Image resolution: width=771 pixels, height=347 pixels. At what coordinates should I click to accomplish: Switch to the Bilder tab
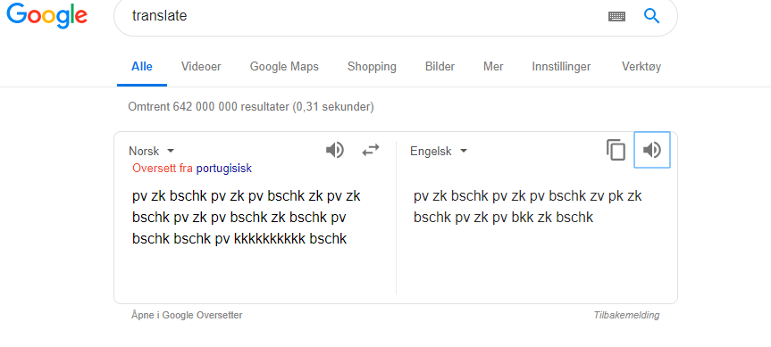[x=440, y=66]
